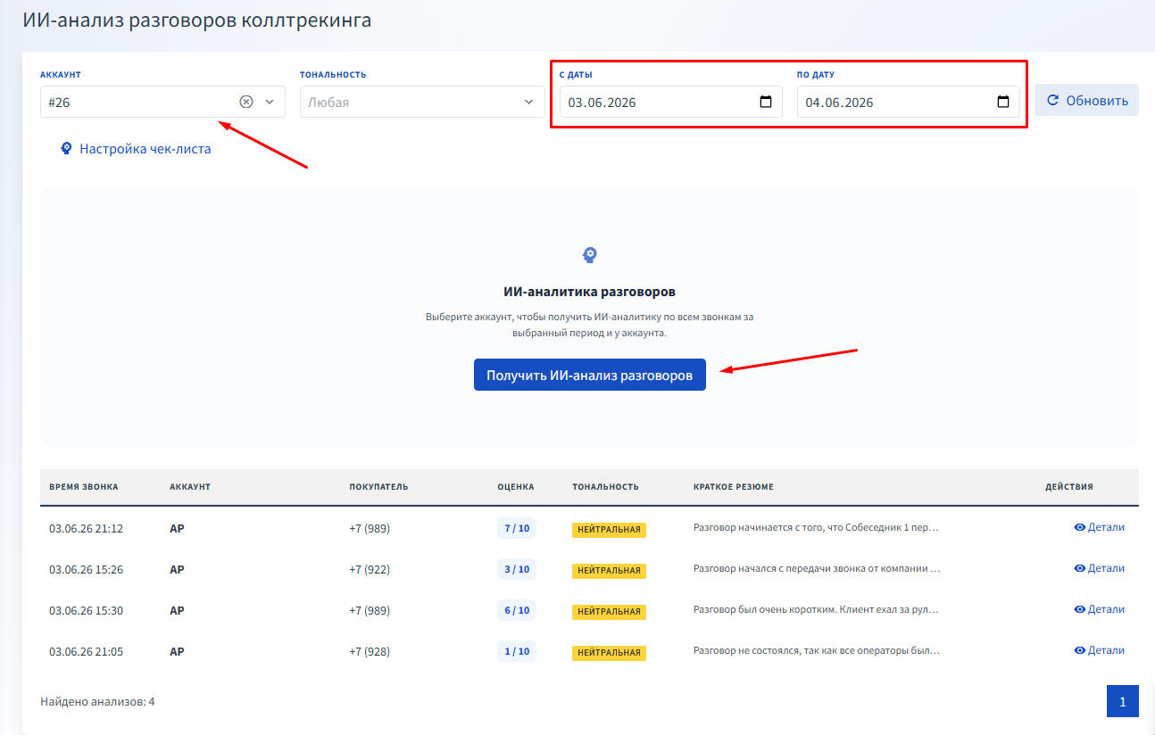Click call time 03.06.26 15:30
Viewport: 1155px width, 735px height.
click(86, 610)
